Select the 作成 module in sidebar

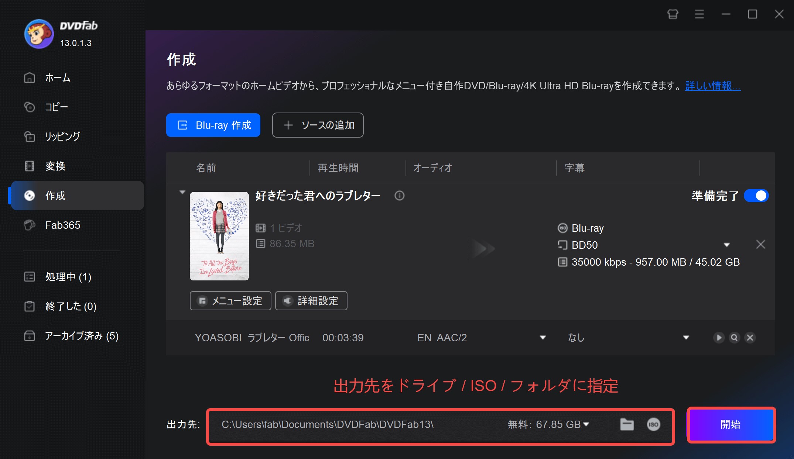click(x=77, y=196)
